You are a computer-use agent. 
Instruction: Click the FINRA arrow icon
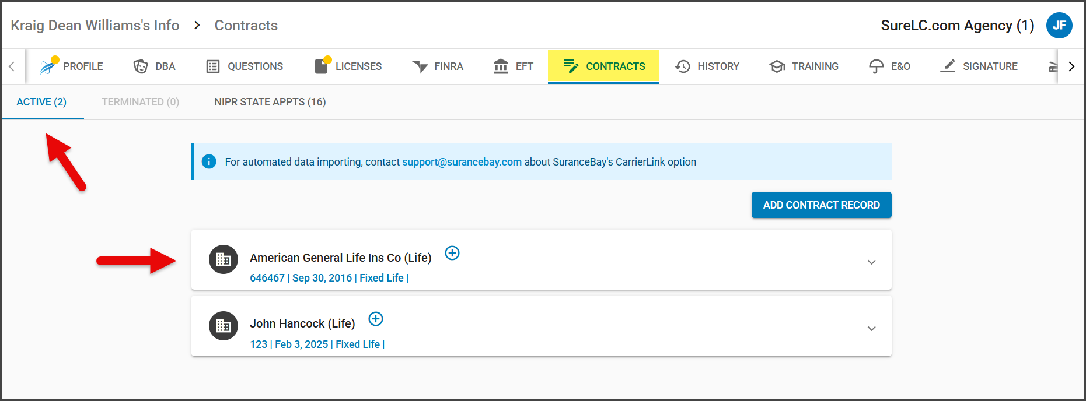click(420, 66)
